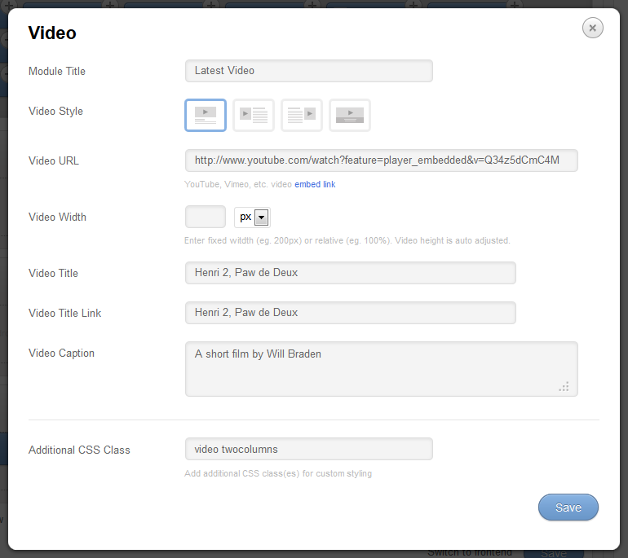
Task: Select video with overlay caption style icon
Action: [350, 115]
